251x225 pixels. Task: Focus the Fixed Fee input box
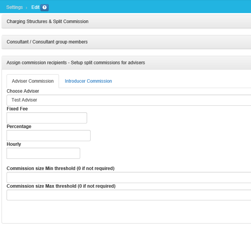(47, 118)
